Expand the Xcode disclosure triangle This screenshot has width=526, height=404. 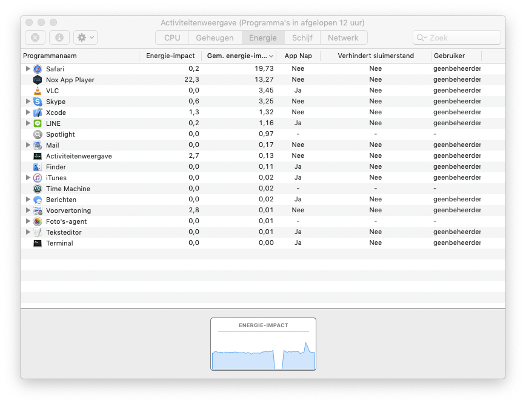[x=28, y=112]
